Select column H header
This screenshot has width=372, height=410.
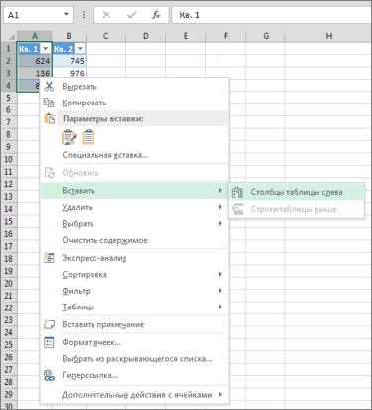(328, 36)
